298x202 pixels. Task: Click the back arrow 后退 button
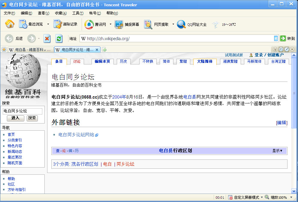[x=9, y=38]
